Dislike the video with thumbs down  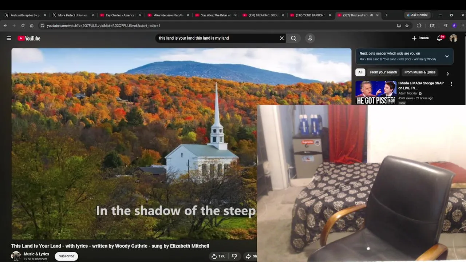pyautogui.click(x=234, y=256)
